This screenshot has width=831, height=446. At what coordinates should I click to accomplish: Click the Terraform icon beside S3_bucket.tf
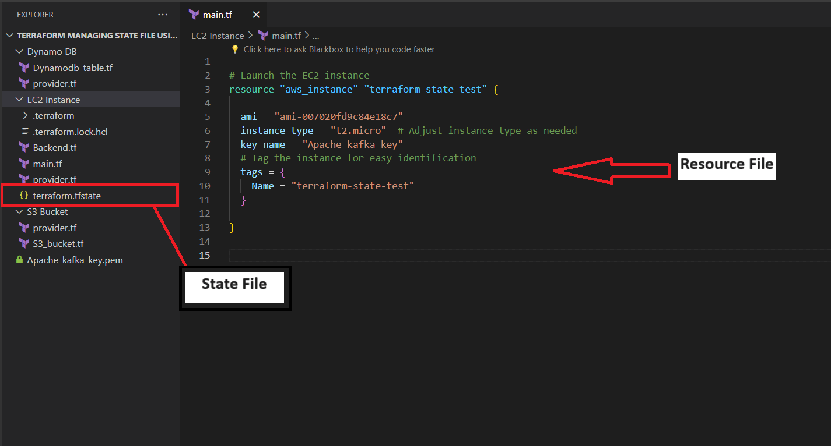point(24,243)
